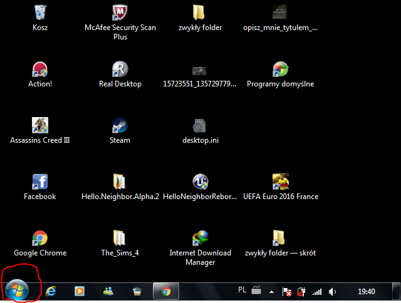The image size is (401, 303).
Task: Select the Kosz recycle bin
Action: pyautogui.click(x=40, y=13)
